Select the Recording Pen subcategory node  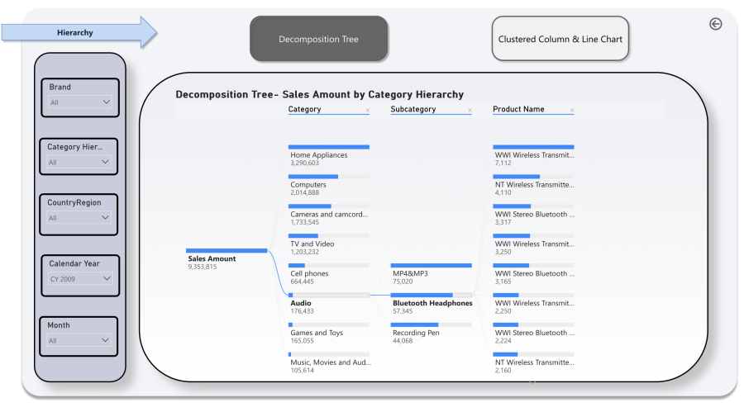point(431,333)
